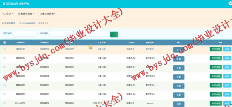Image resolution: width=232 pixels, height=107 pixels.
Task: Check the checkbox for row 赛程编号5
Action: coord(5,85)
